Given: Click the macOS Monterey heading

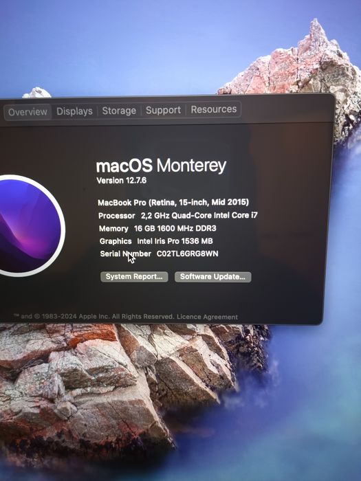Looking at the screenshot, I should pos(161,166).
